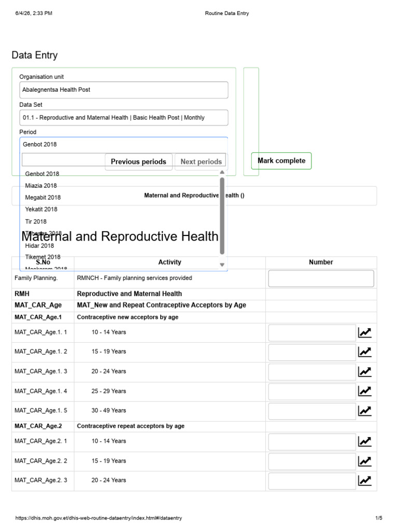Click the period search text box
Viewport: 398px width, 531px height.
point(64,160)
